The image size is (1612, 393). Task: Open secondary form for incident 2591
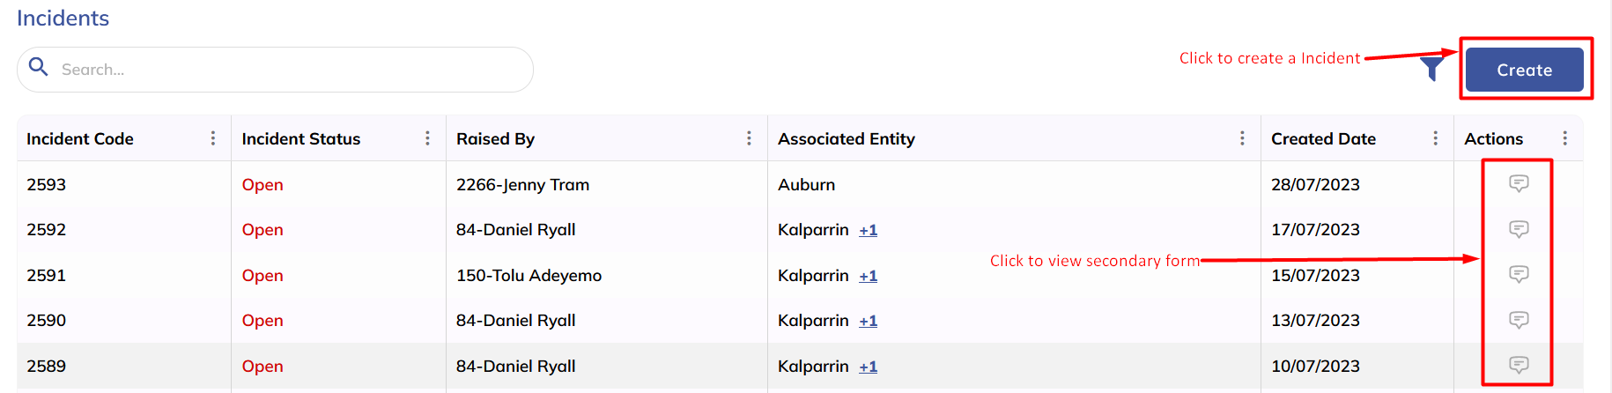tap(1519, 274)
